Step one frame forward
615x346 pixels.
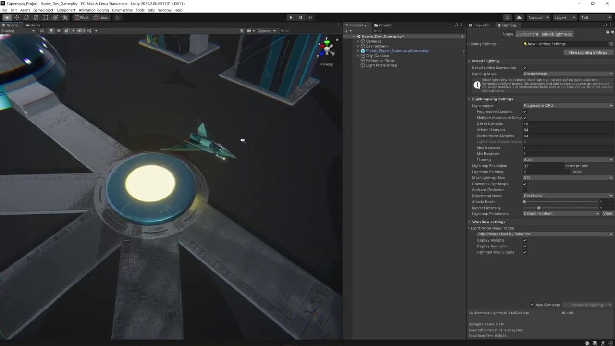tap(310, 17)
